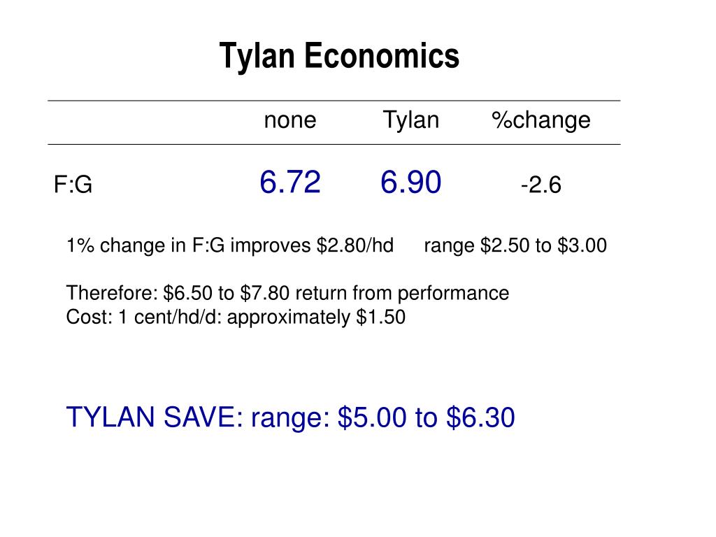Image resolution: width=716 pixels, height=537 pixels.
Task: Select the 6.90 value in the Tylan column
Action: (x=411, y=182)
